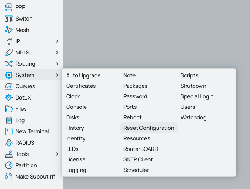Click the Partition pie icon
The height and width of the screenshot is (189, 250).
[9, 165]
